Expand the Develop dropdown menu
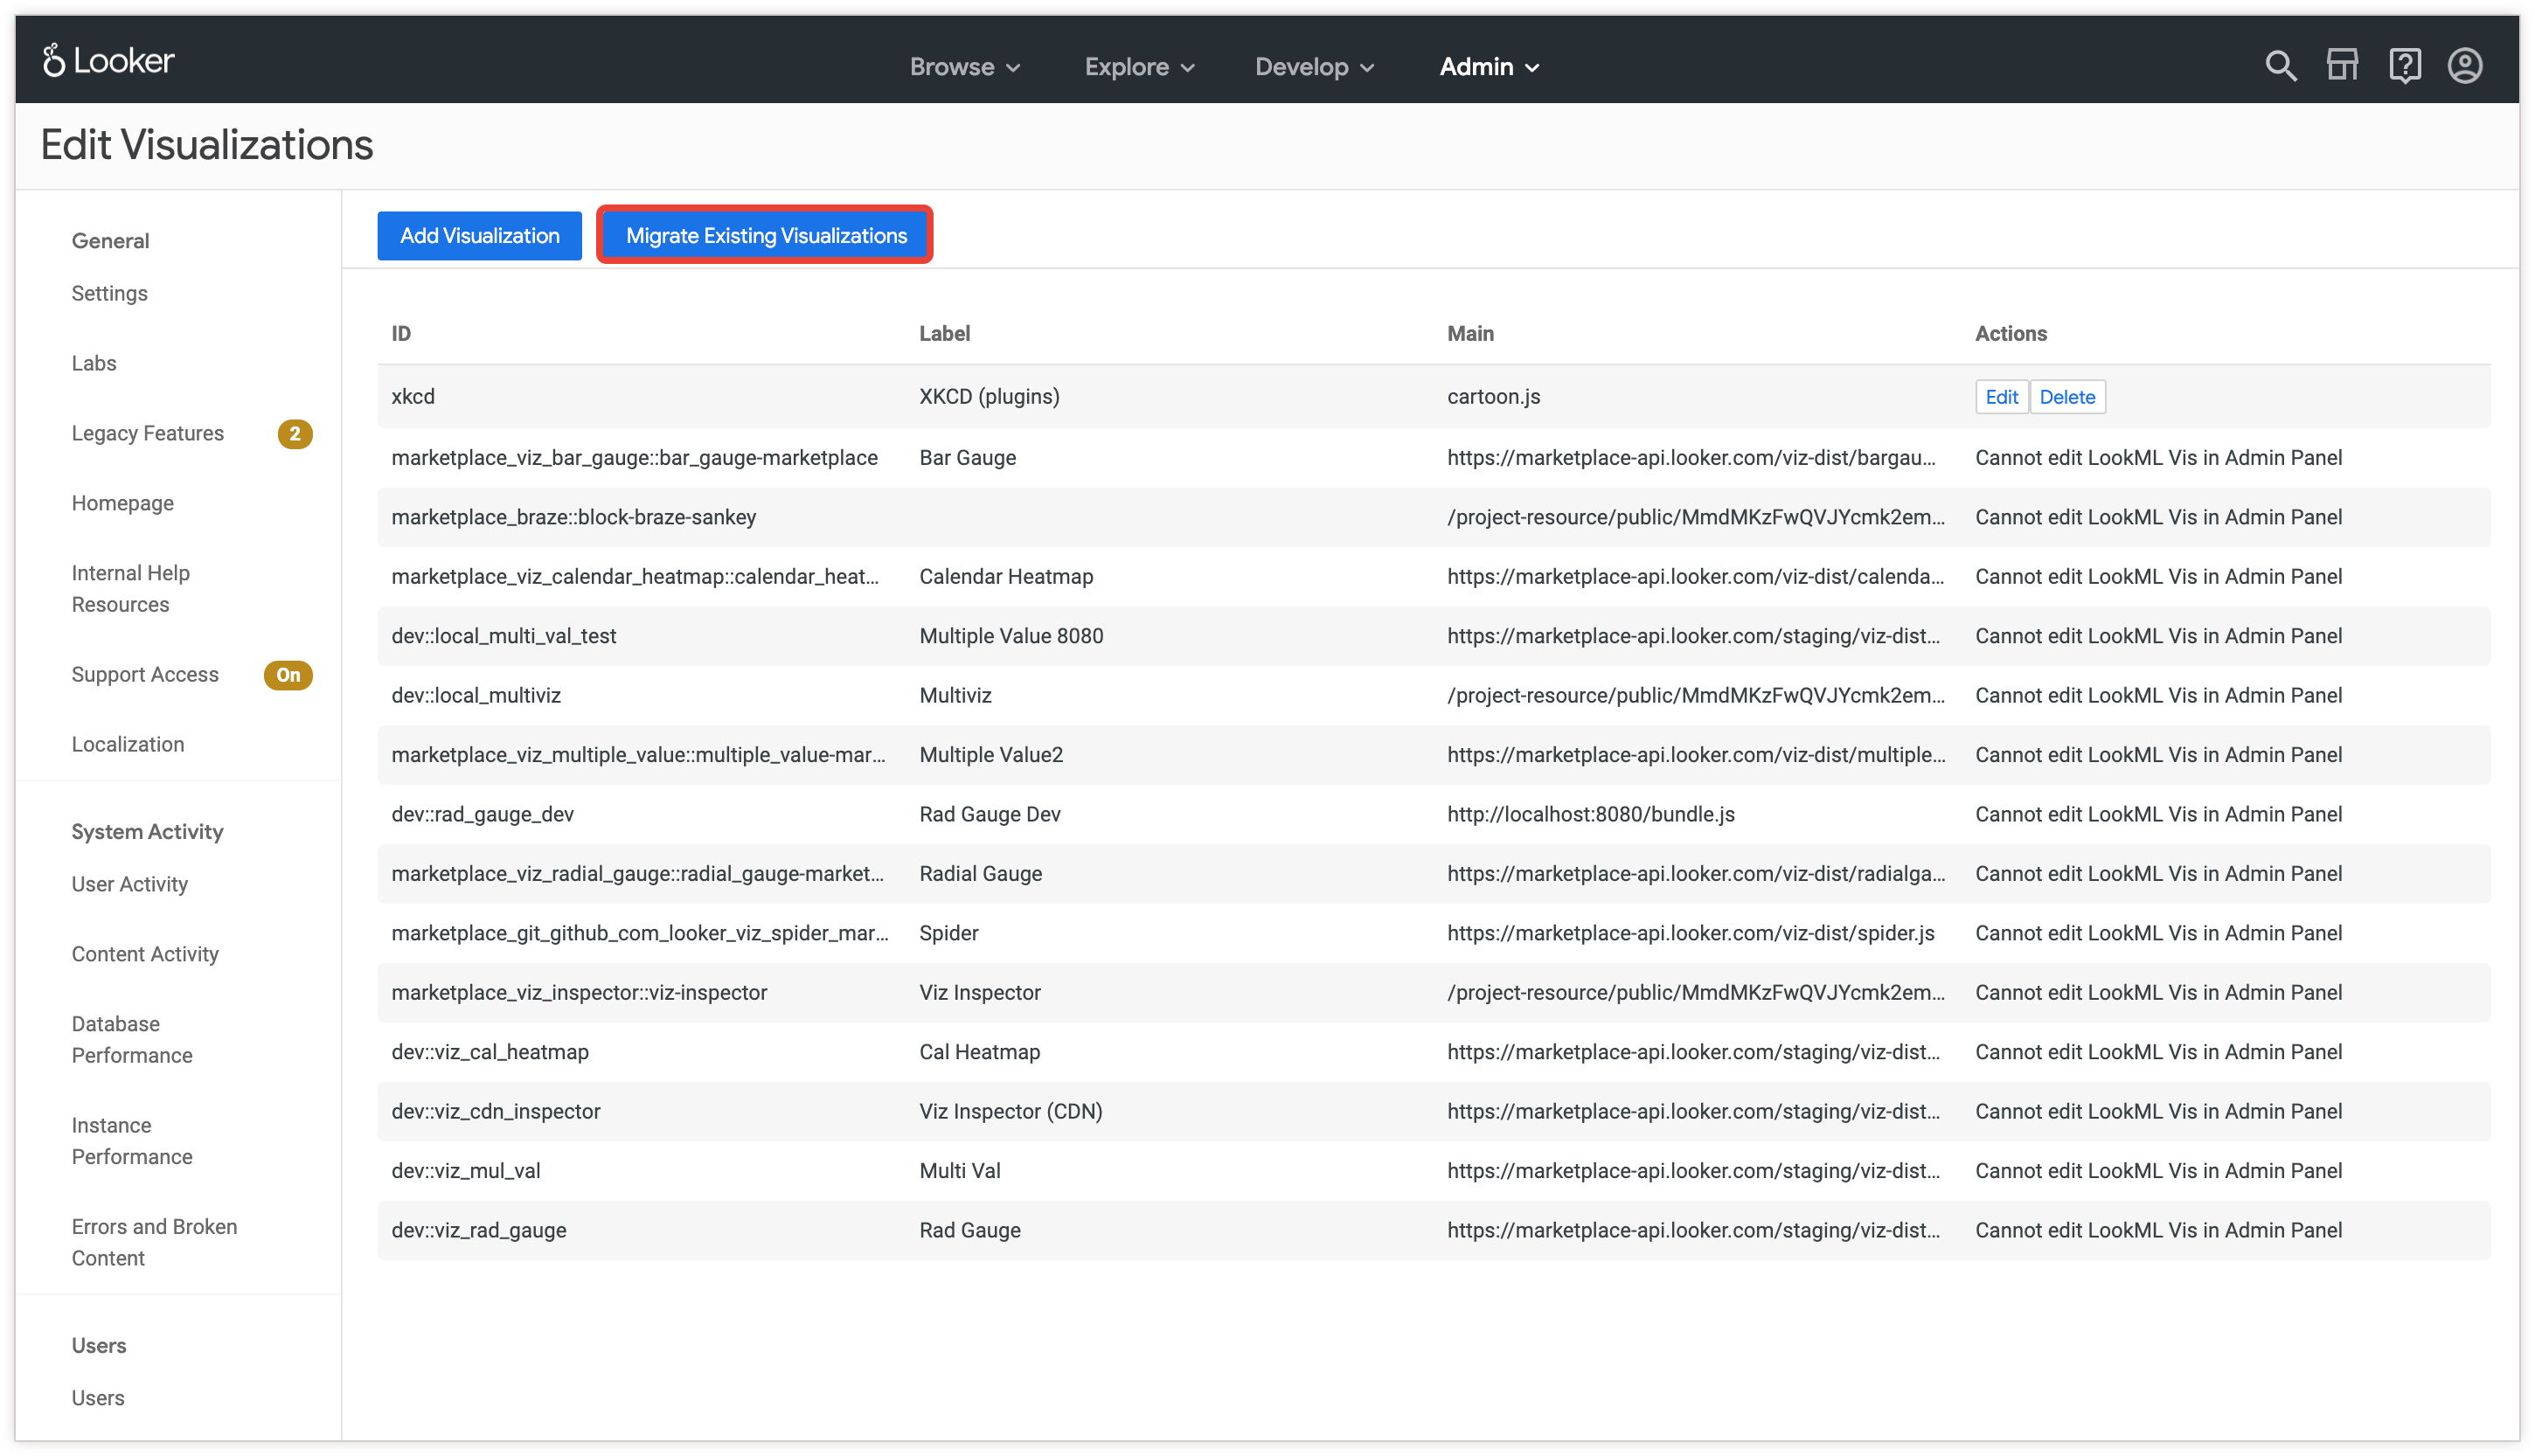Image resolution: width=2535 pixels, height=1456 pixels. point(1314,67)
